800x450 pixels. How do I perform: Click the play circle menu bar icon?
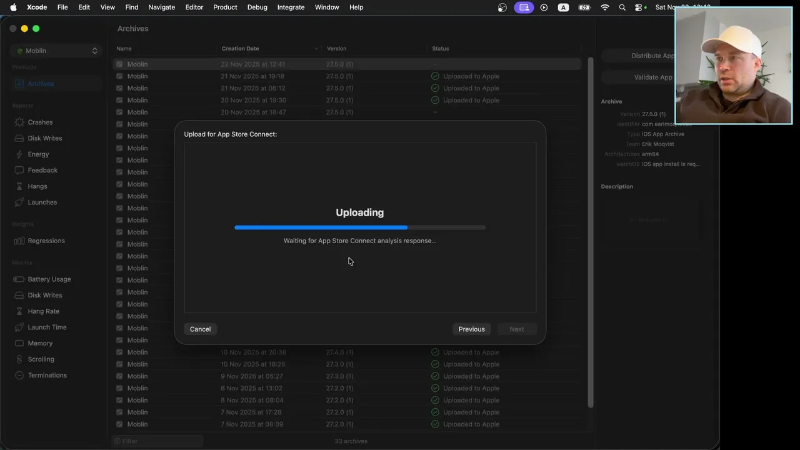pos(544,7)
